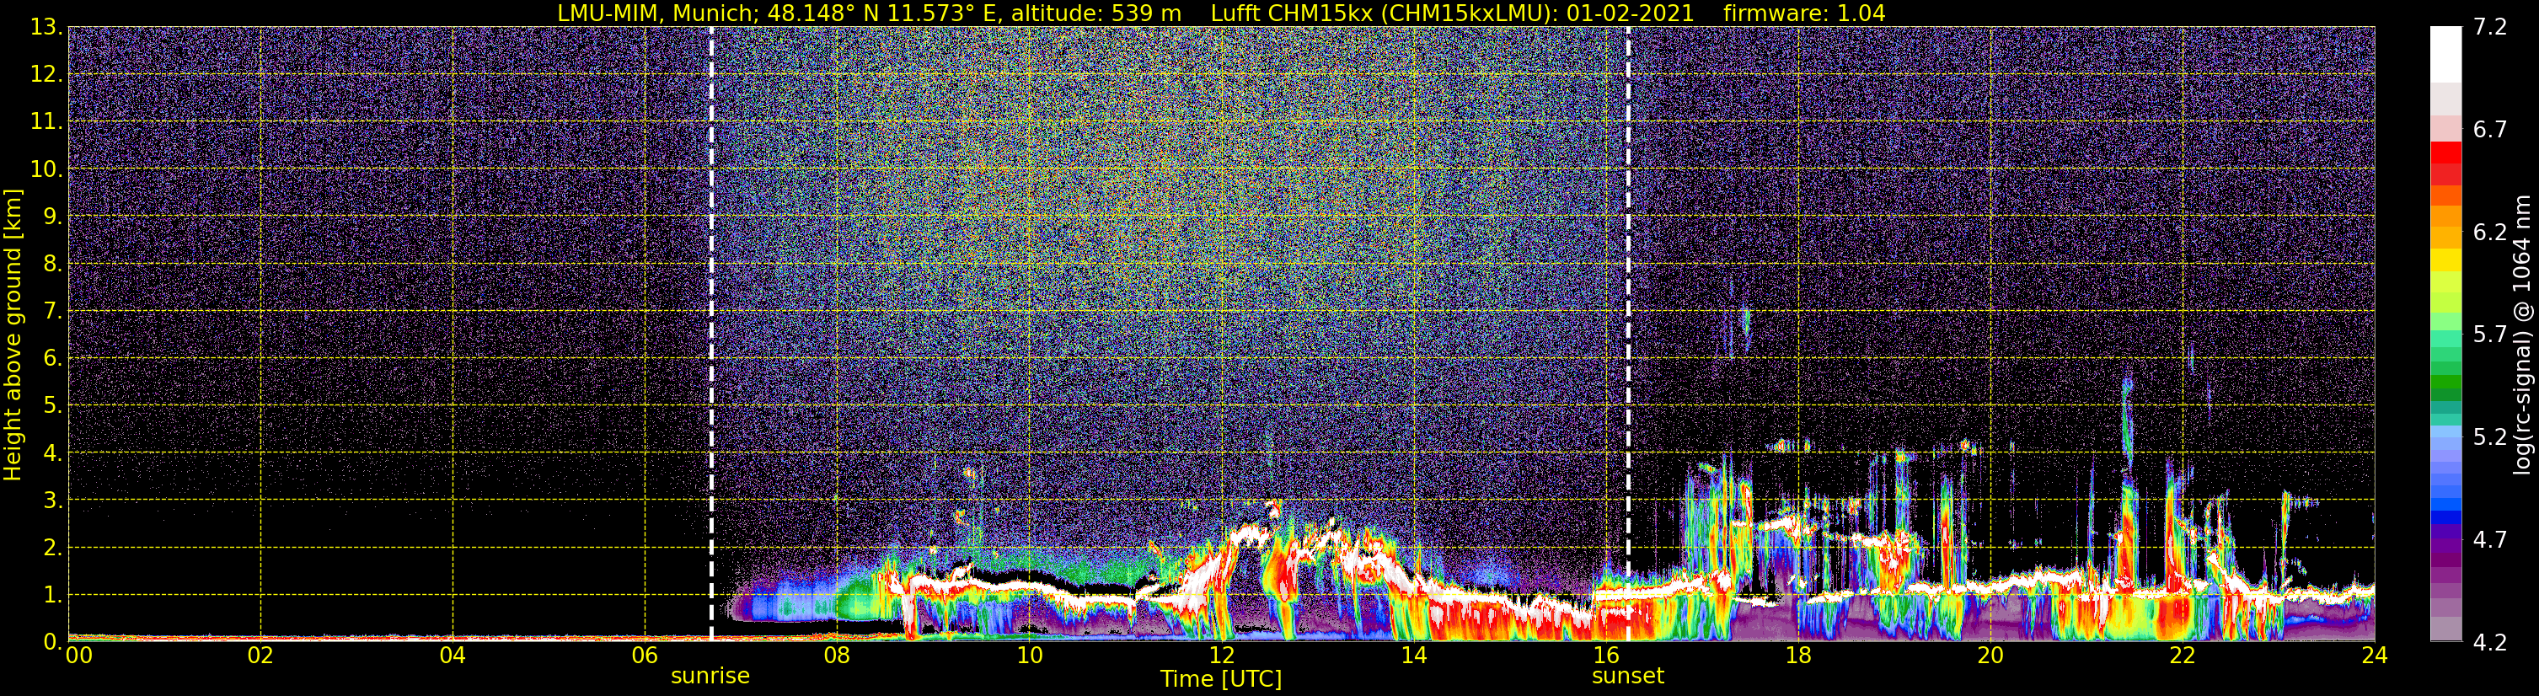2539x696 pixels.
Task: Click the y-axis tick label 11
Action: point(46,121)
